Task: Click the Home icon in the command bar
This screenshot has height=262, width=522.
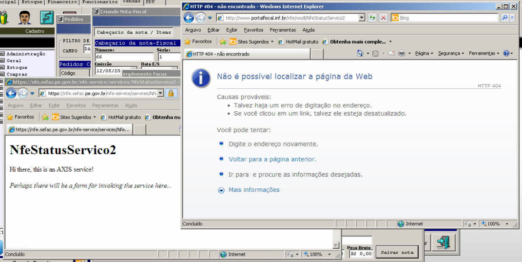Action: pos(360,53)
